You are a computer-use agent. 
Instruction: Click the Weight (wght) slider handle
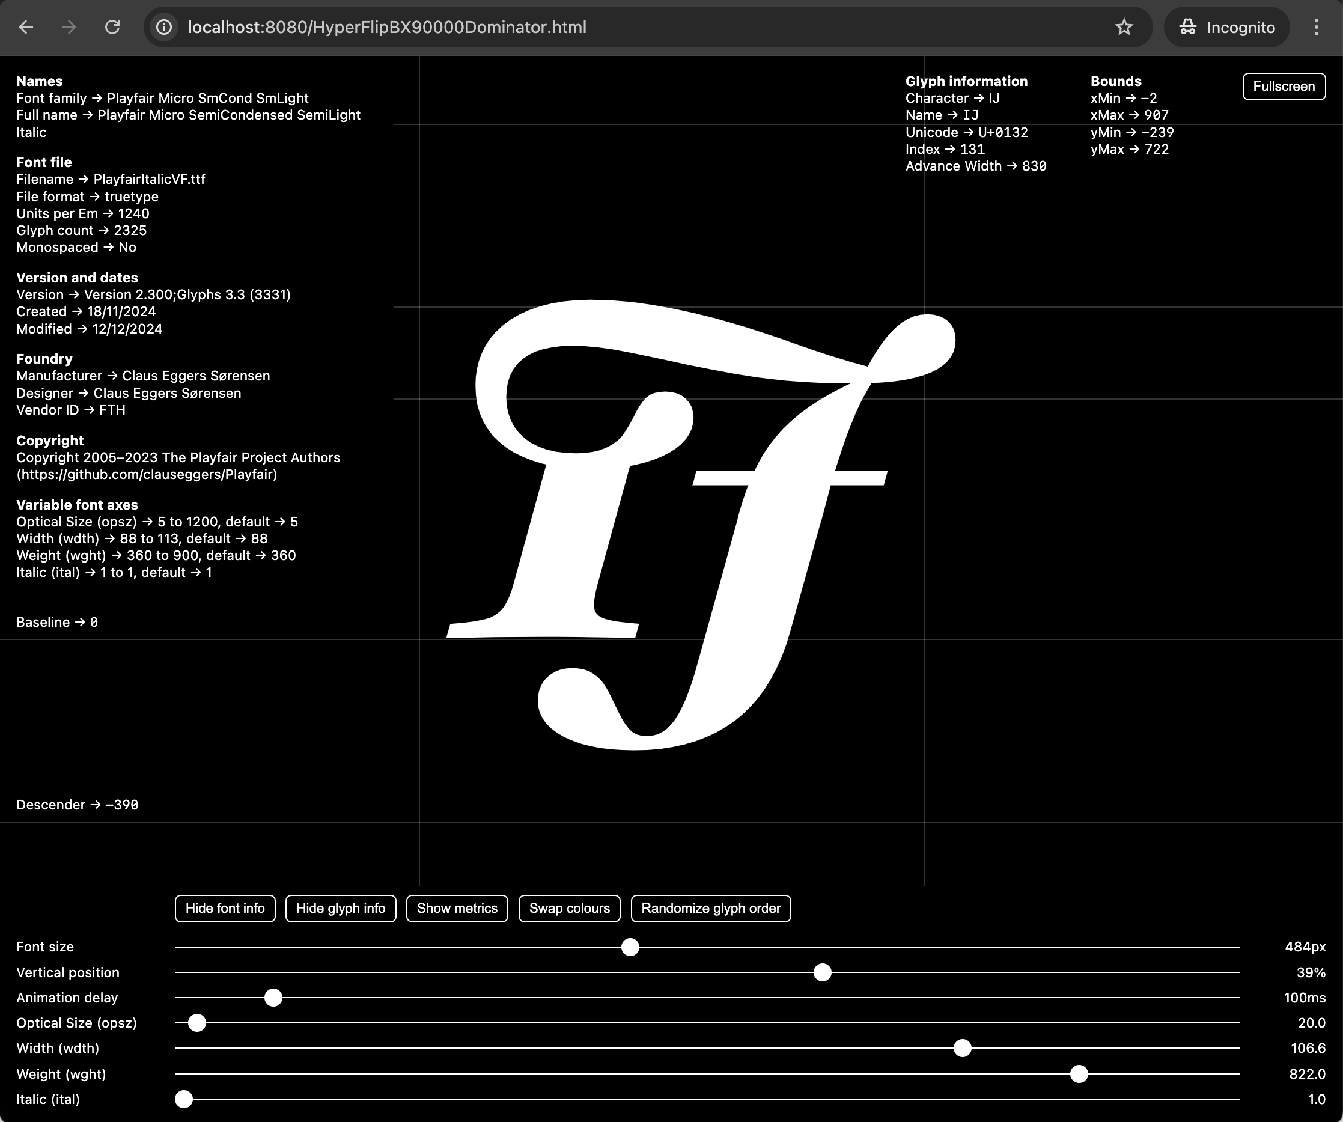1079,1074
